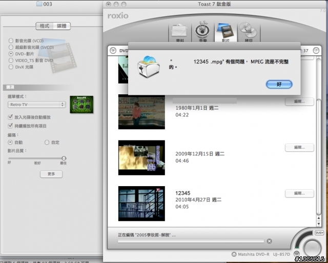
Task: Click the roxio logo
Action: (x=118, y=16)
